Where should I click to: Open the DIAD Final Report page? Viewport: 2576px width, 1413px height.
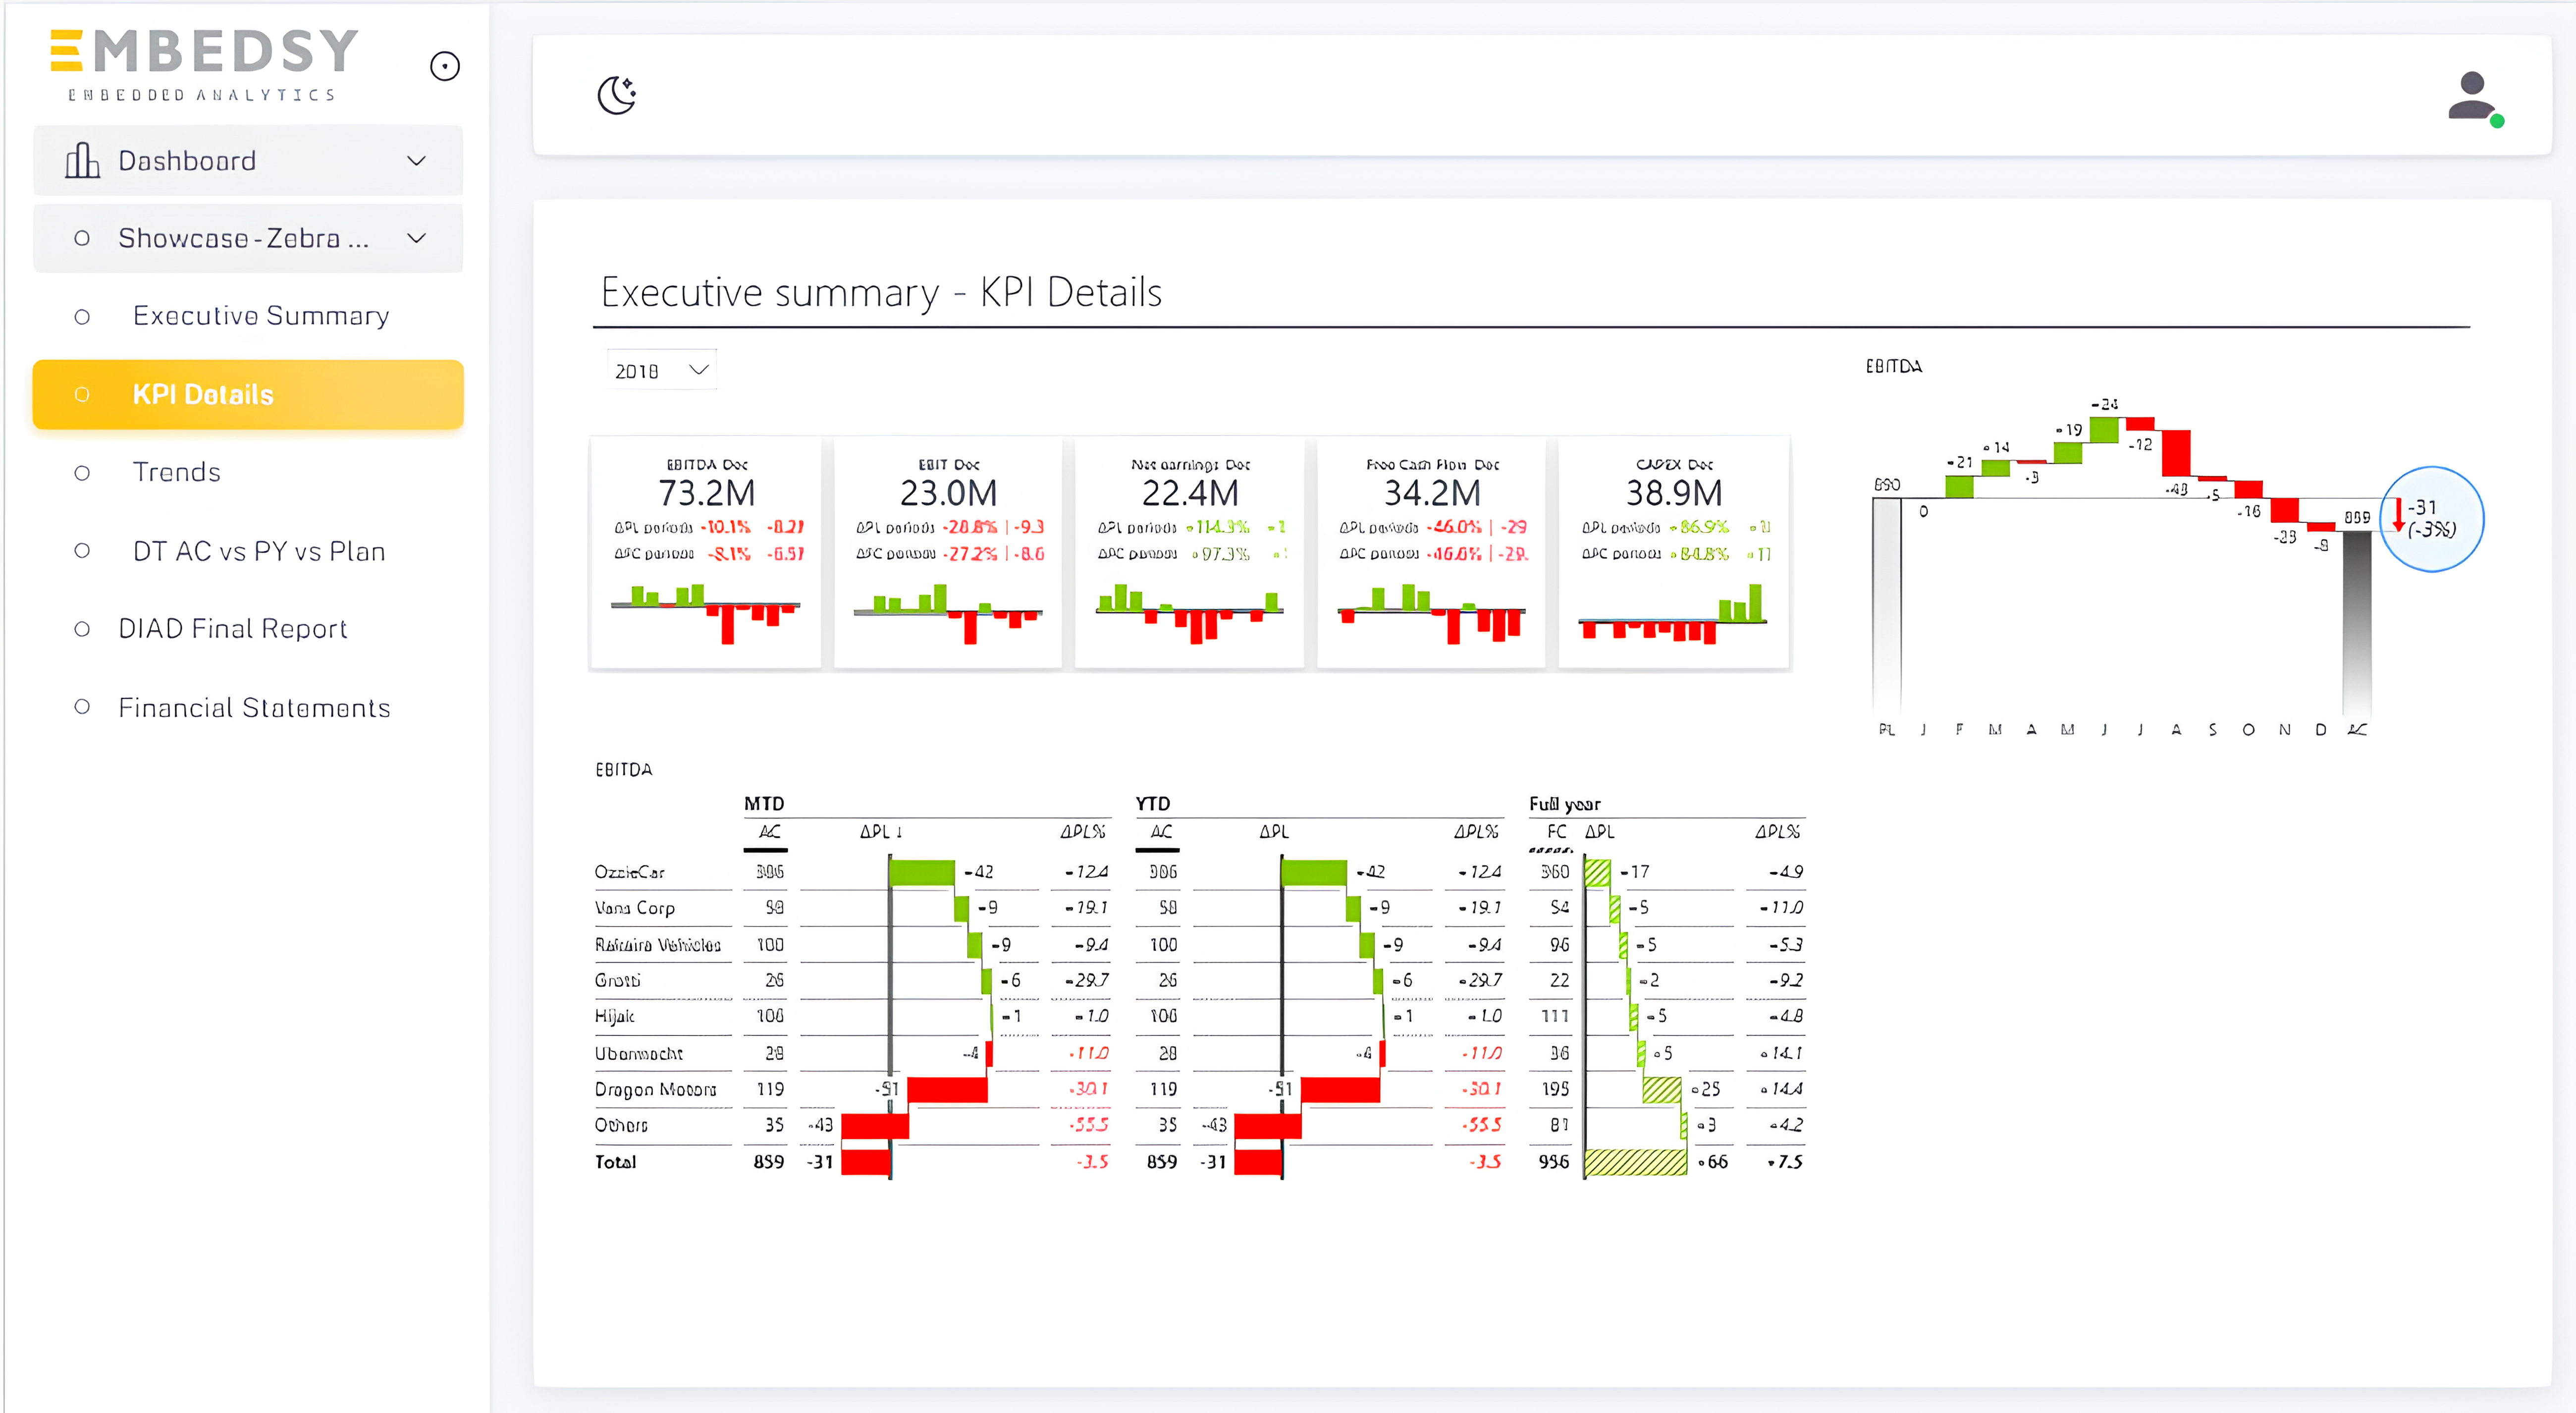232,629
